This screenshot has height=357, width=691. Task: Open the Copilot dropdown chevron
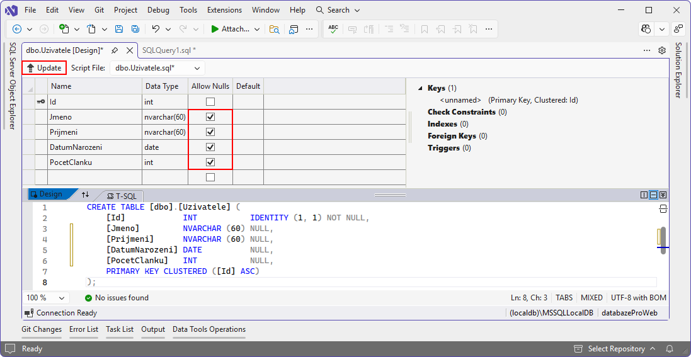(x=662, y=29)
